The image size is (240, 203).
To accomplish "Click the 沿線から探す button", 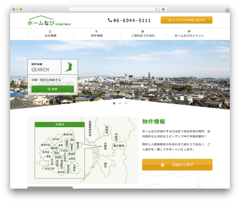I will pos(177,165).
